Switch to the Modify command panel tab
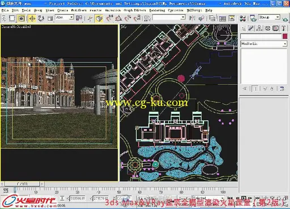 [x=251, y=28]
